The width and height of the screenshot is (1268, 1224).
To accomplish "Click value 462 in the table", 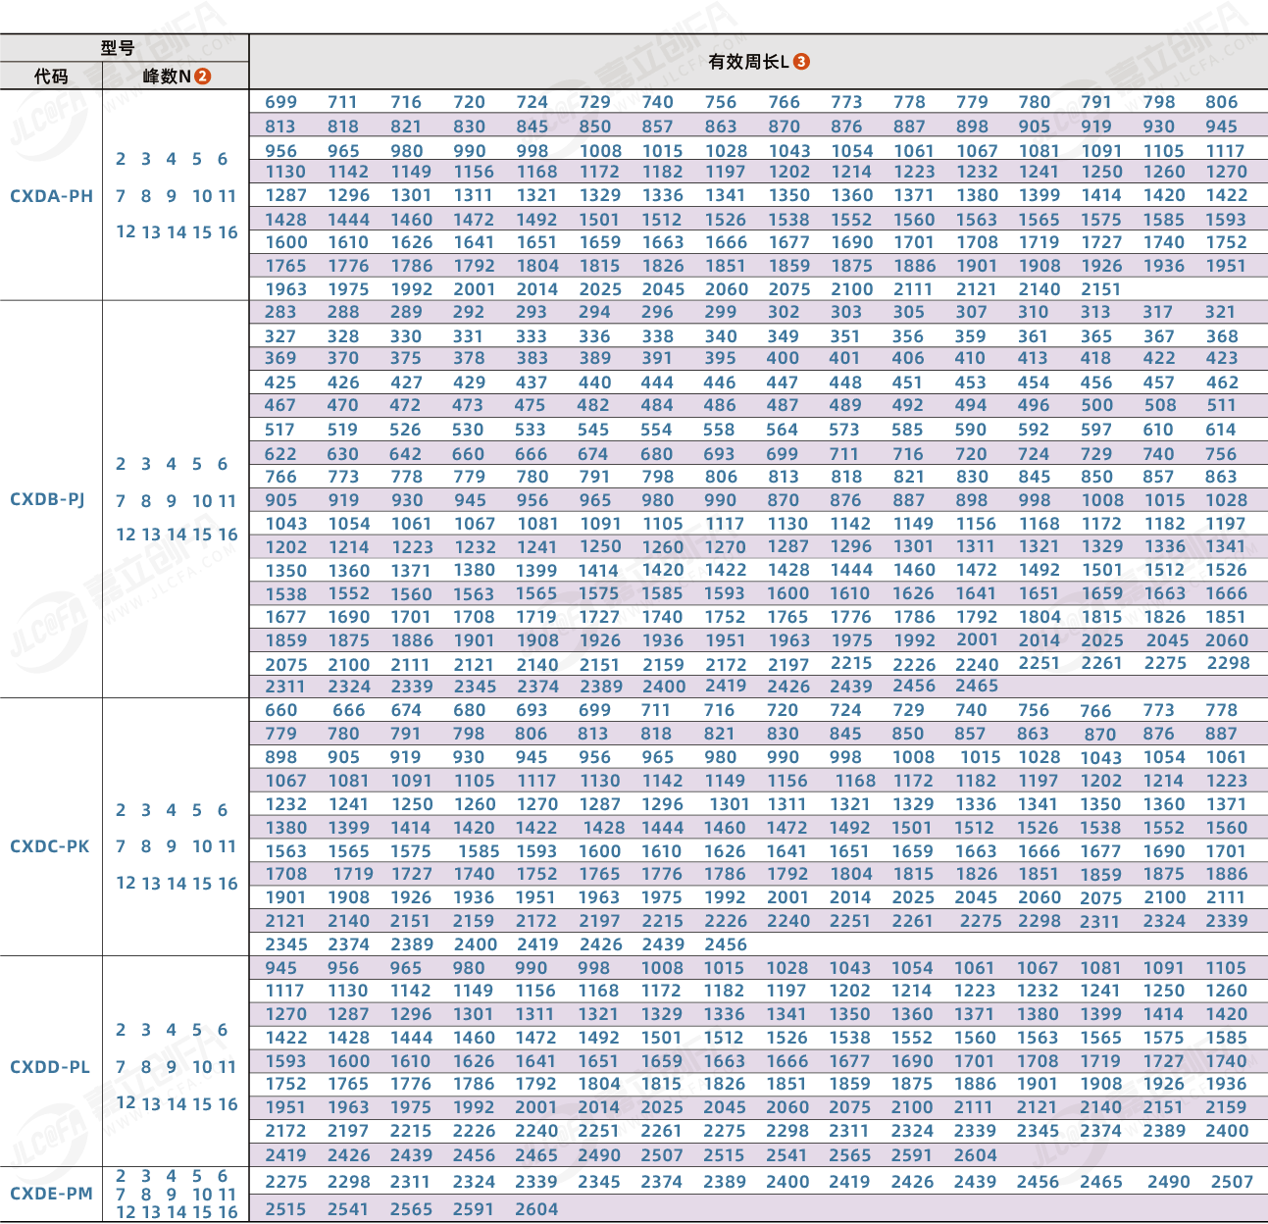I will (1222, 382).
